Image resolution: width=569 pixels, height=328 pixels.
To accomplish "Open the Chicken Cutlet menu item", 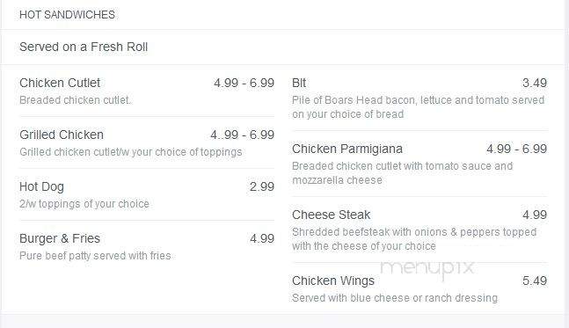I will tap(60, 83).
